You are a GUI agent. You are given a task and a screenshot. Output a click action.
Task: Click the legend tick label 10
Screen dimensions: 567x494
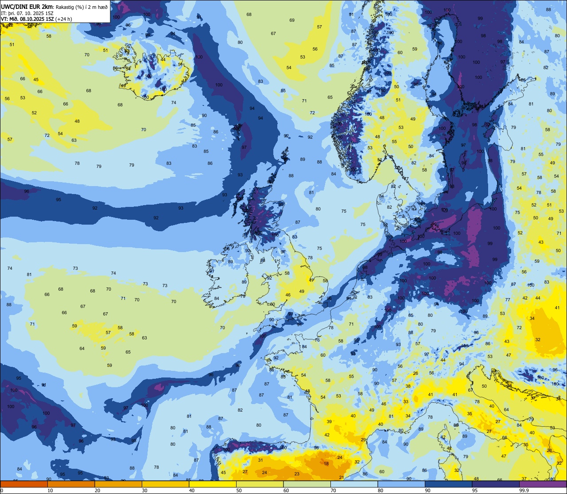[50, 490]
